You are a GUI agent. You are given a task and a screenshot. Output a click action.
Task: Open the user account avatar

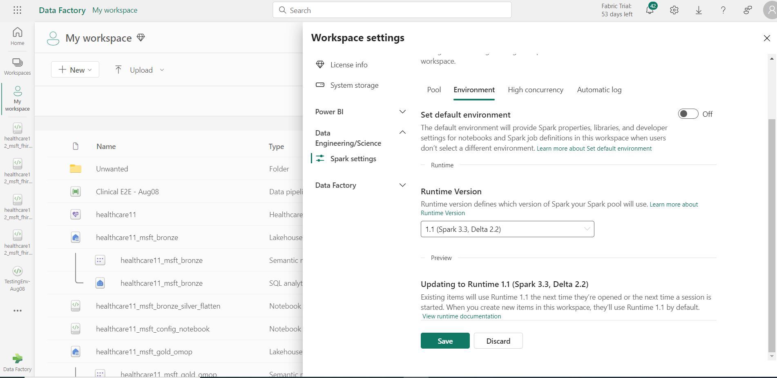coord(770,10)
